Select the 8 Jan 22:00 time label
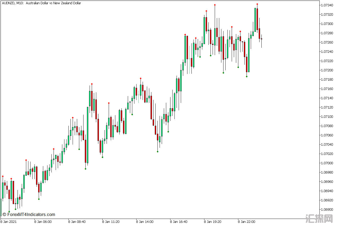Screen dimensions: 338x225 (x=246, y=222)
